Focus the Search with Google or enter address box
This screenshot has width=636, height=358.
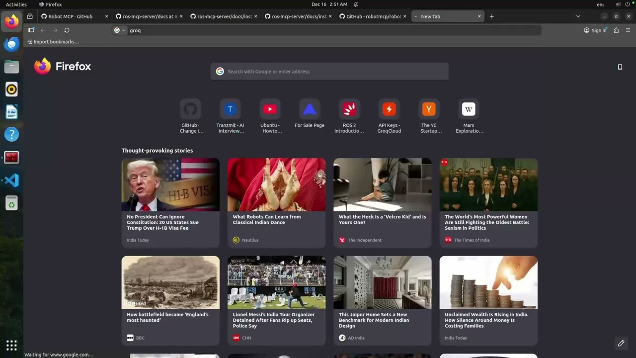329,71
